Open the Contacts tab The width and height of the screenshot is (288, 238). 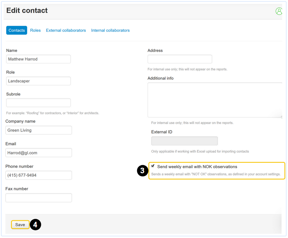click(x=16, y=30)
